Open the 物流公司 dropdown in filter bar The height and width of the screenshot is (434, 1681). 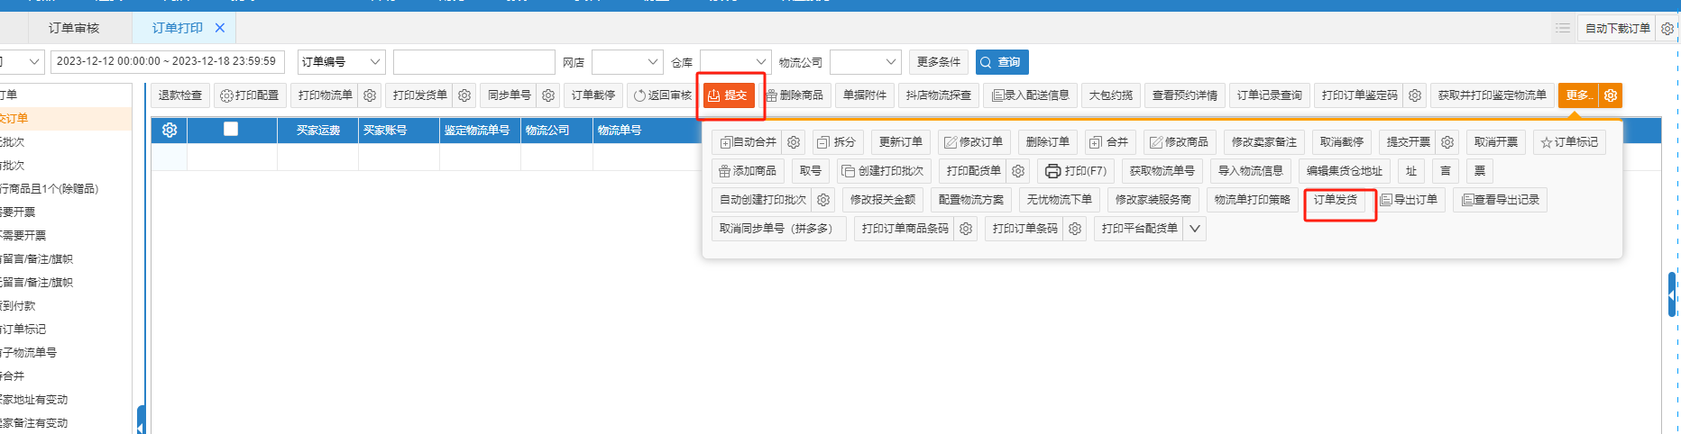[x=866, y=62]
